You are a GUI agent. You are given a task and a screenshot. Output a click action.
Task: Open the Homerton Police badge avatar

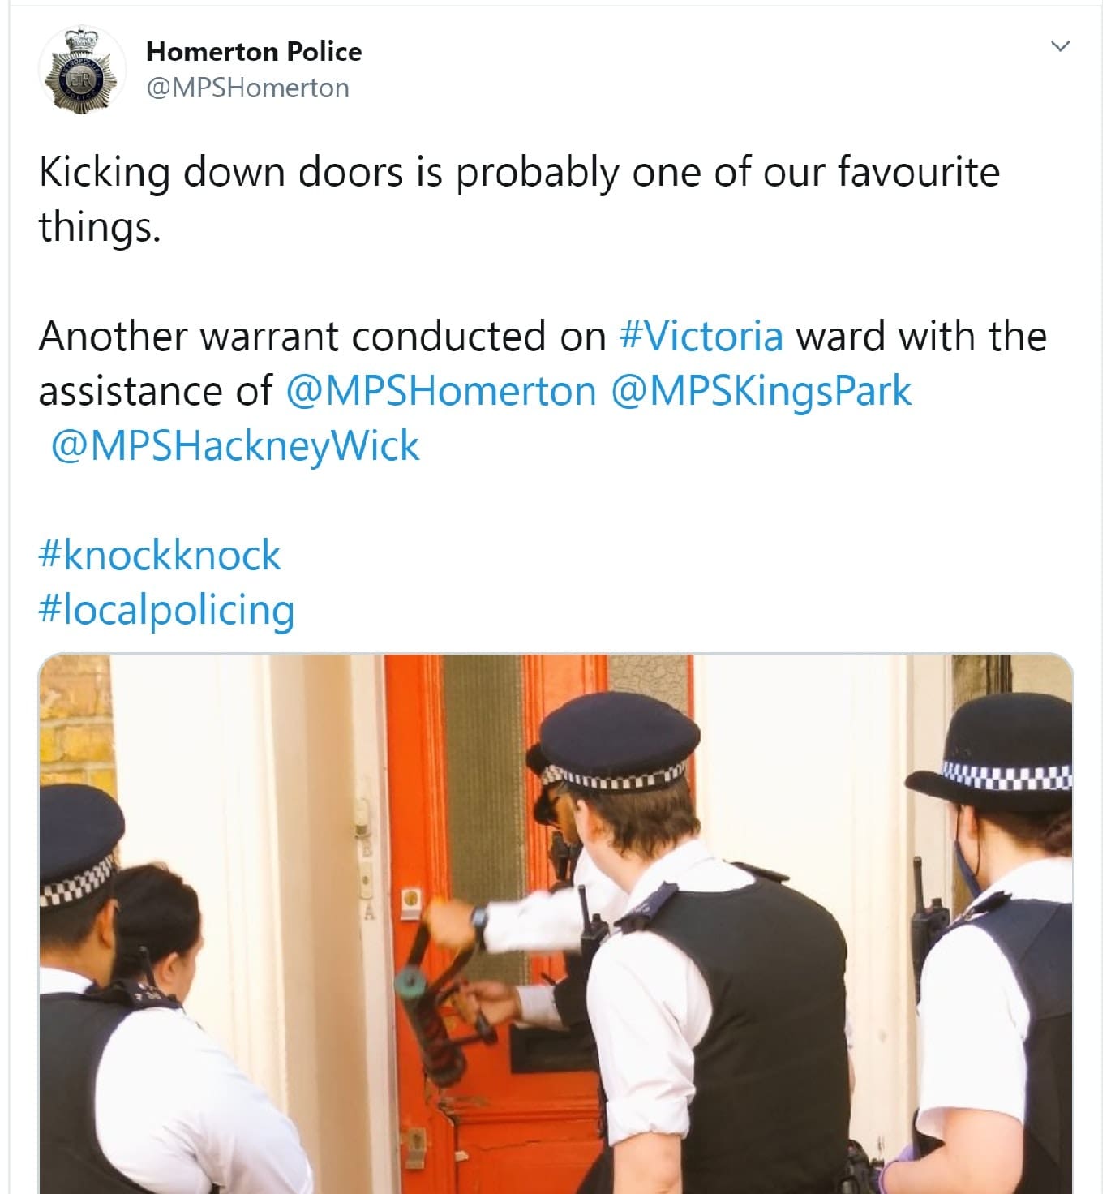pos(82,70)
